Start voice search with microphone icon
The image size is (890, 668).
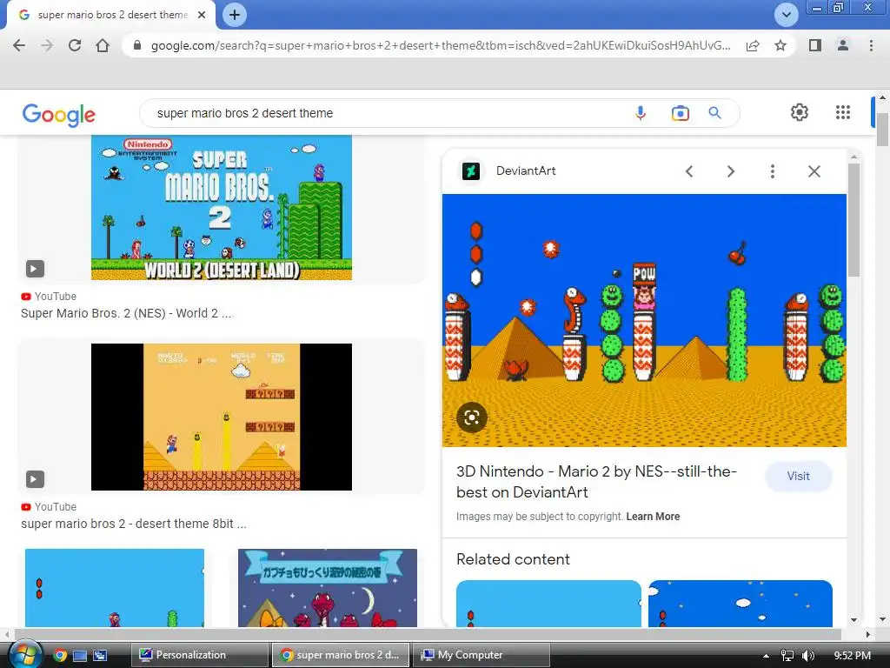(x=641, y=113)
